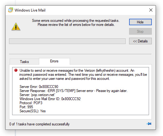
Task: Click the greyed-out Stop button
Action: [x=140, y=32]
